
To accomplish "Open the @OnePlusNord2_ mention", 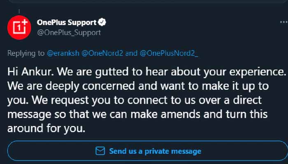I will click(169, 53).
